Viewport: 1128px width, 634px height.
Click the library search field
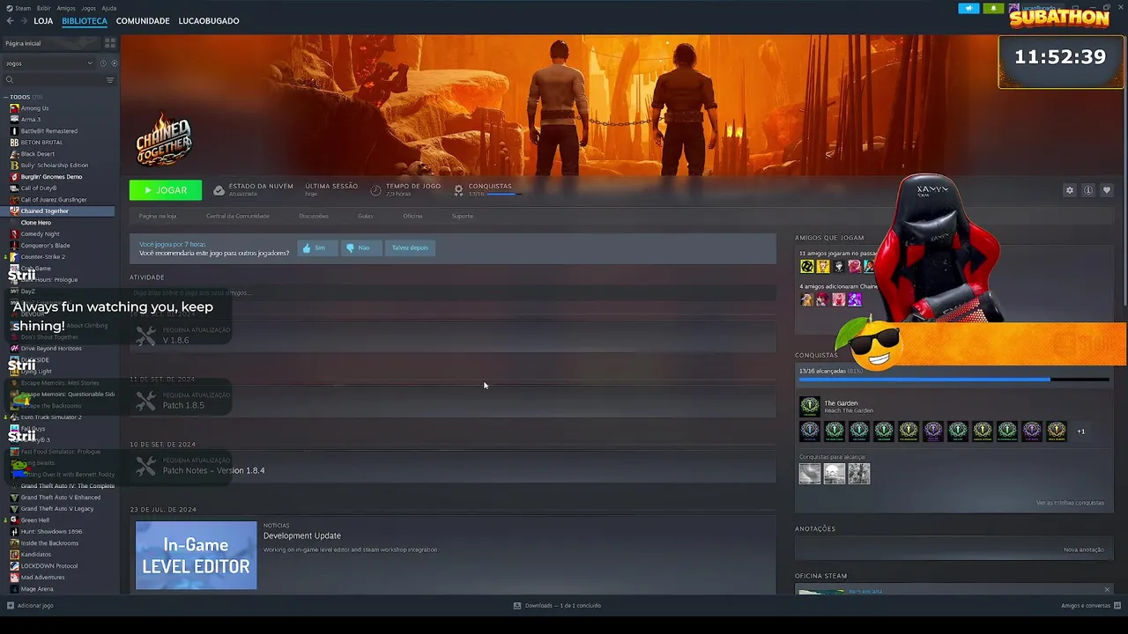click(53, 80)
